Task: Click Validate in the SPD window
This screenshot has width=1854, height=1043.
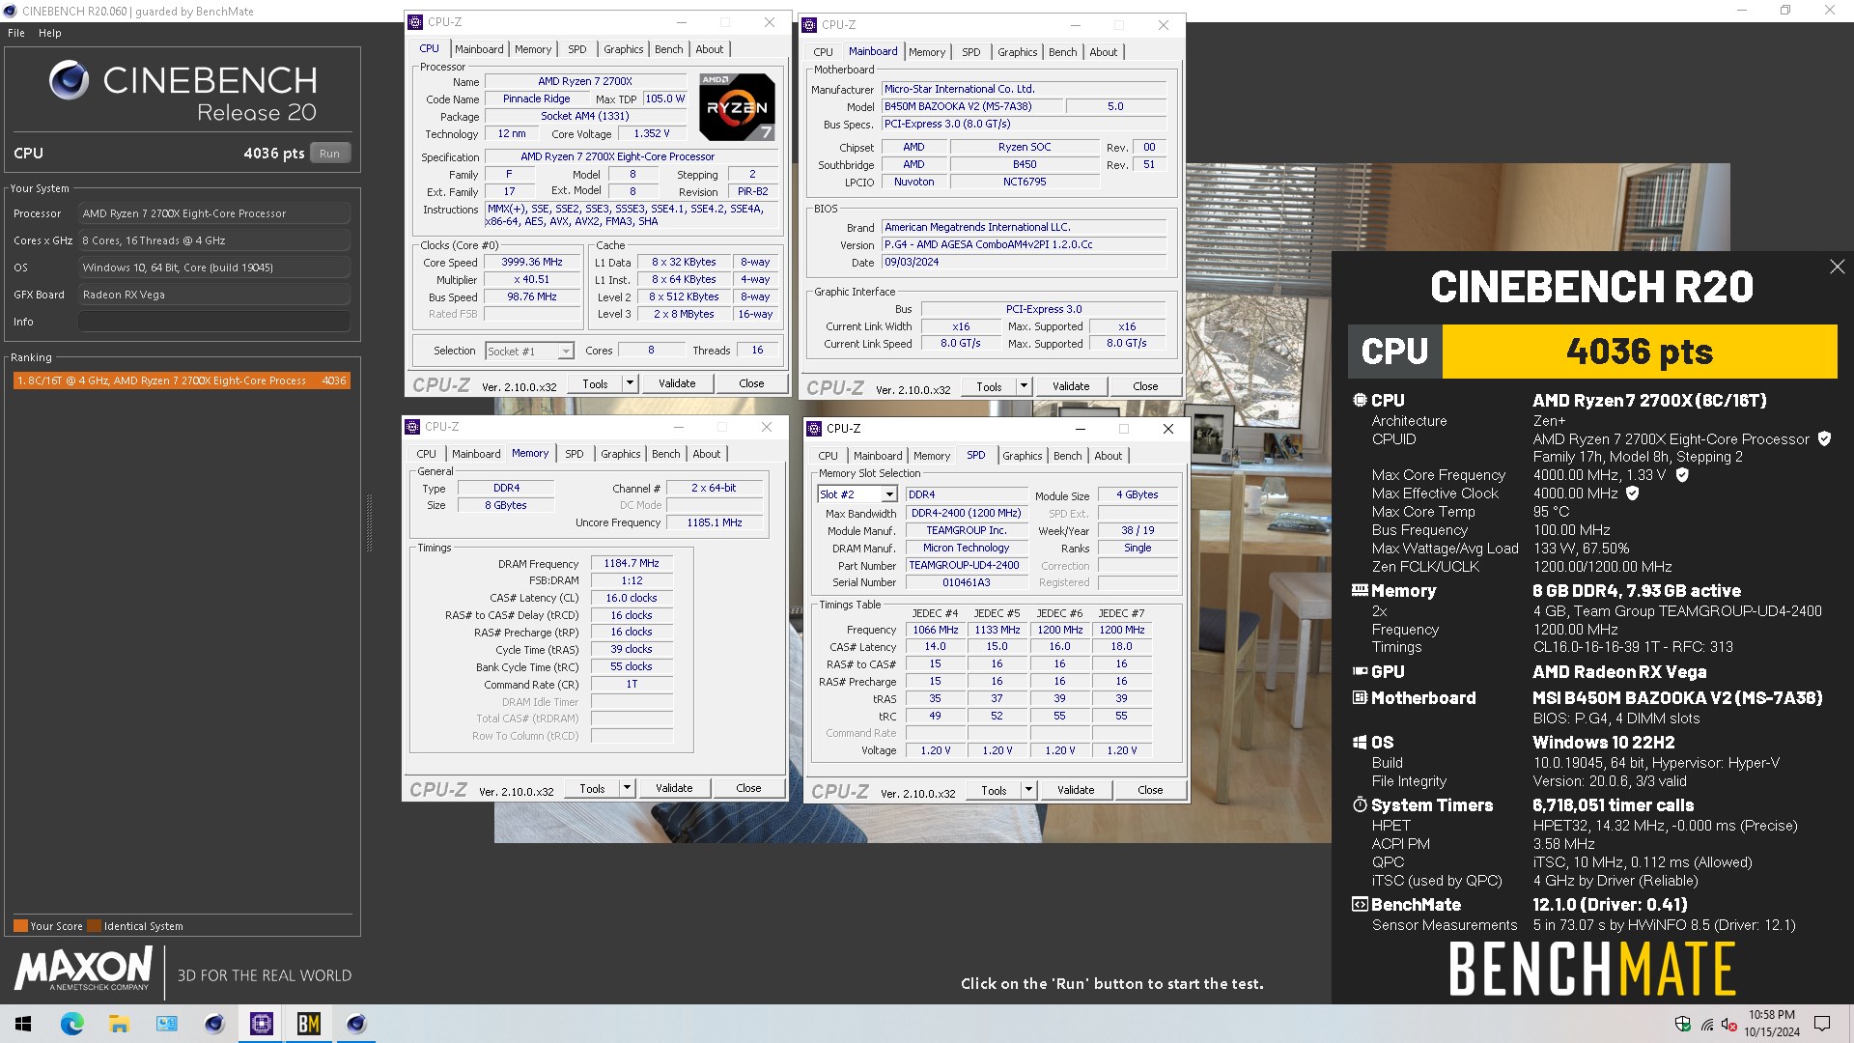Action: [x=1076, y=790]
